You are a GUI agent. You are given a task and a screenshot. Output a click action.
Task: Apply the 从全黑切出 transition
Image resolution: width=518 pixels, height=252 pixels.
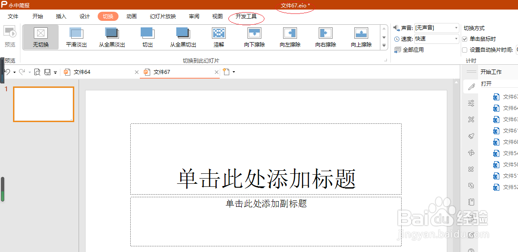click(183, 37)
